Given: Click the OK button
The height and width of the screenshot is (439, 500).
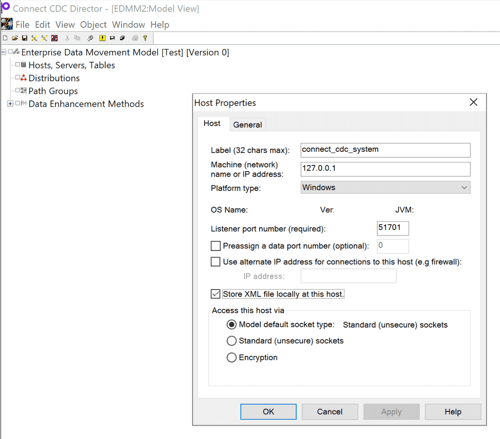Looking at the screenshot, I should [268, 411].
